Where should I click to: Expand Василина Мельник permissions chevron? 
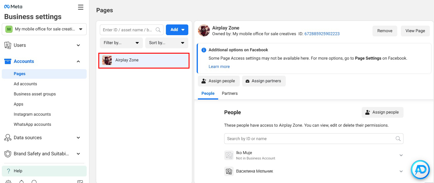pyautogui.click(x=401, y=171)
